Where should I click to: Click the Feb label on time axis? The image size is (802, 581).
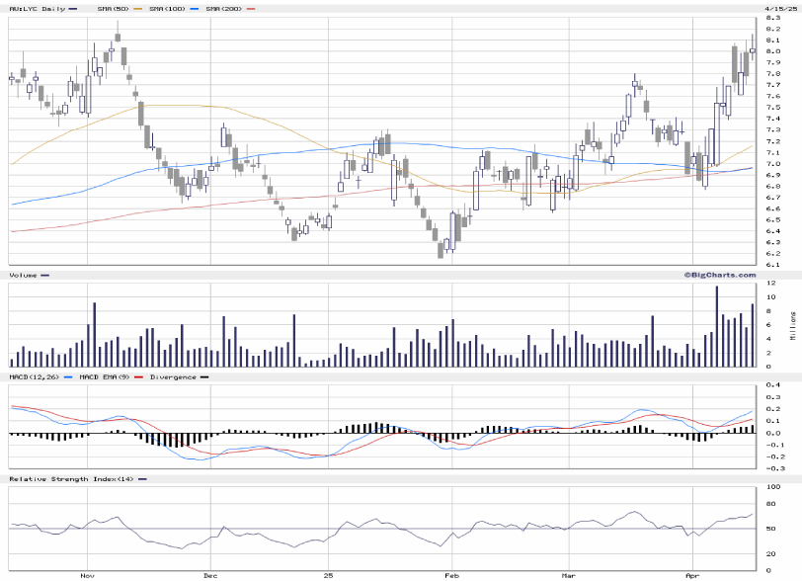[x=450, y=573]
